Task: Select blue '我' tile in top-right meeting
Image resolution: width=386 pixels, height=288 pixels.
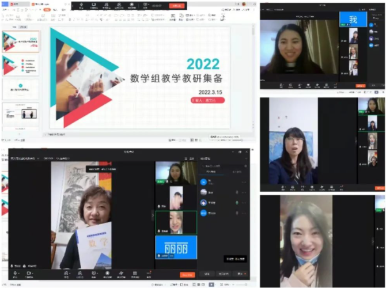Action: (x=353, y=19)
